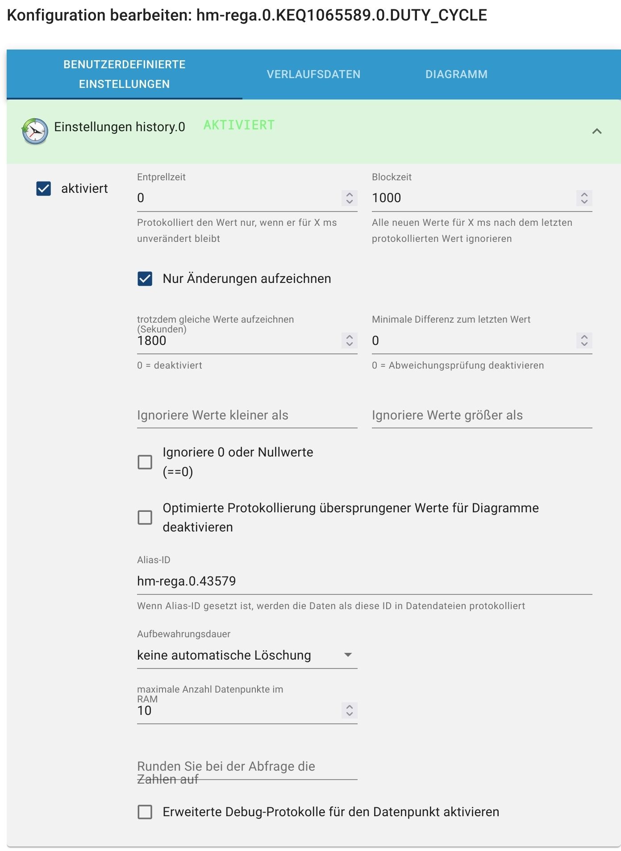621x851 pixels.
Task: Collapse the history.0 settings panel
Action: tap(596, 131)
